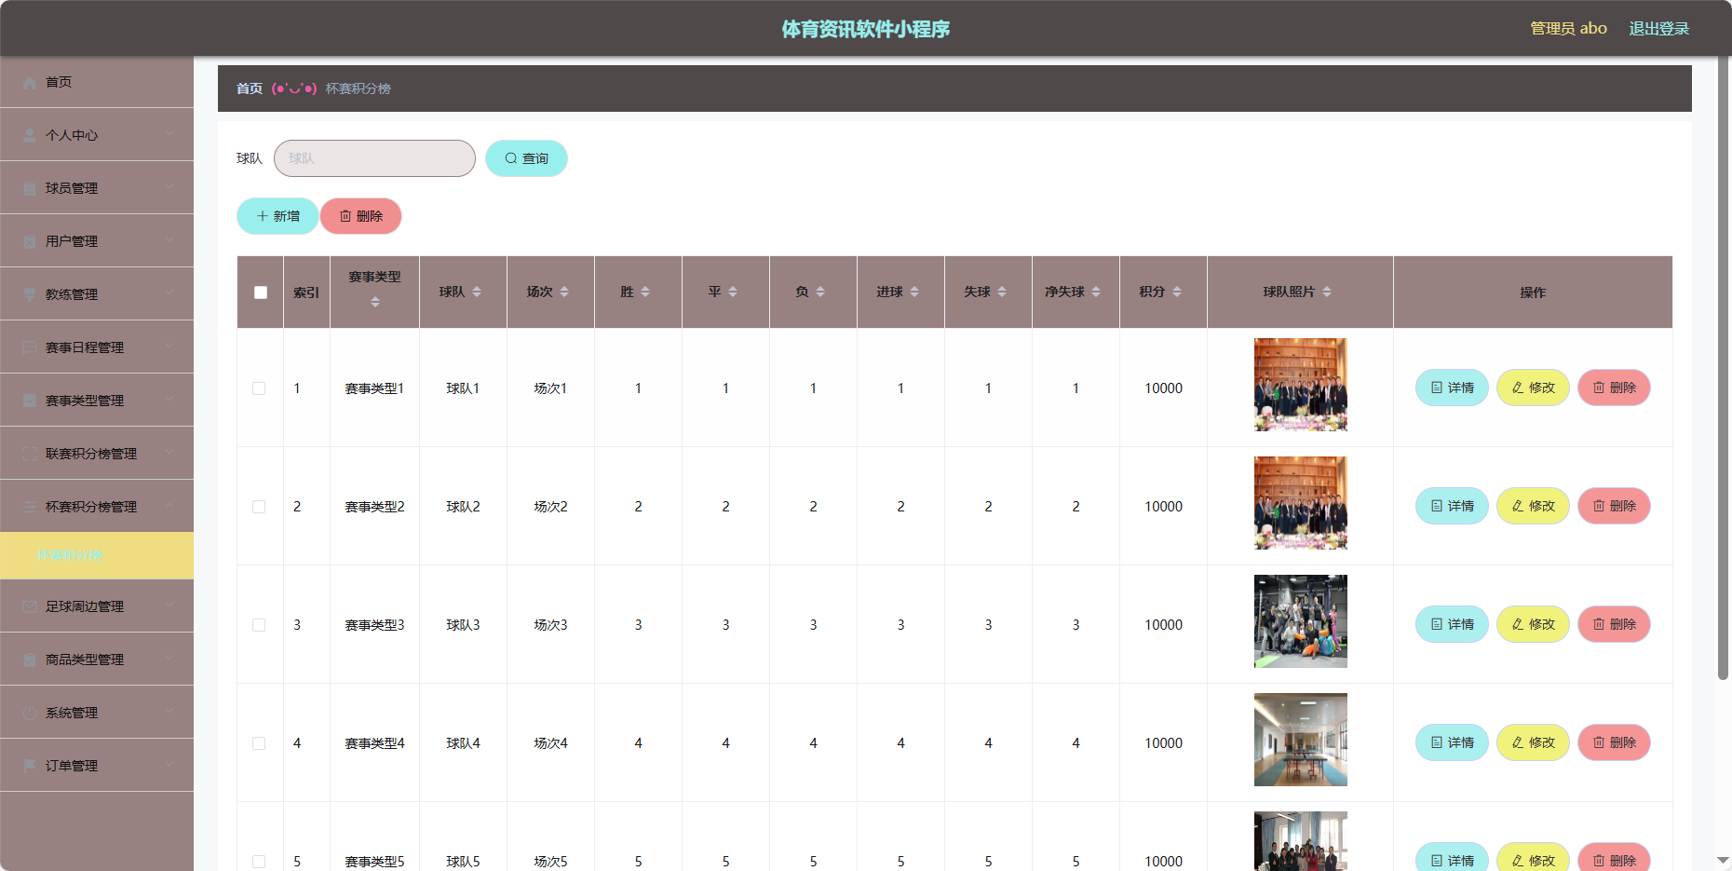Expand the 教练管理 menu chevron
This screenshot has width=1732, height=871.
[169, 293]
